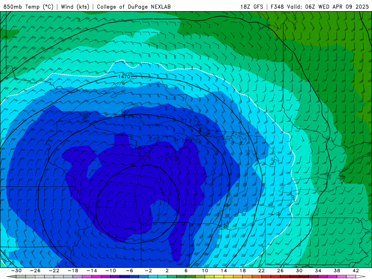Click the '38' colorbar scale label
The height and width of the screenshot is (279, 372).
(337, 271)
